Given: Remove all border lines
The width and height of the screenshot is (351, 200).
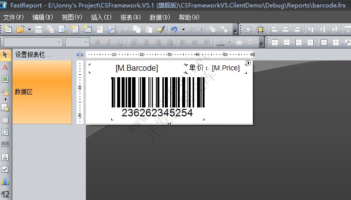Looking at the screenshot, I should point(336,42).
